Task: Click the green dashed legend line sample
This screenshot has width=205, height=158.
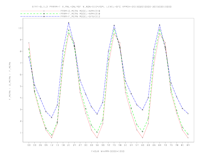Action: [40, 14]
